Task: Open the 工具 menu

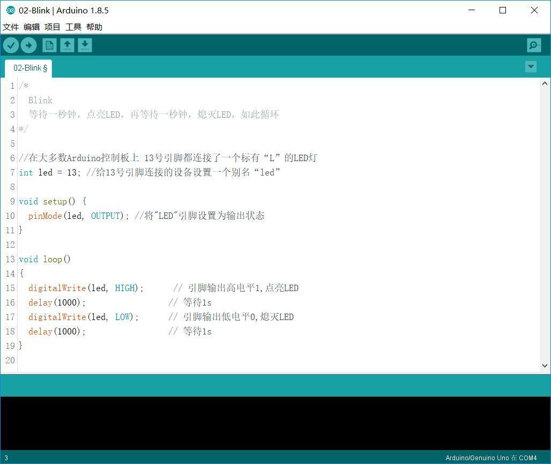Action: [x=73, y=27]
